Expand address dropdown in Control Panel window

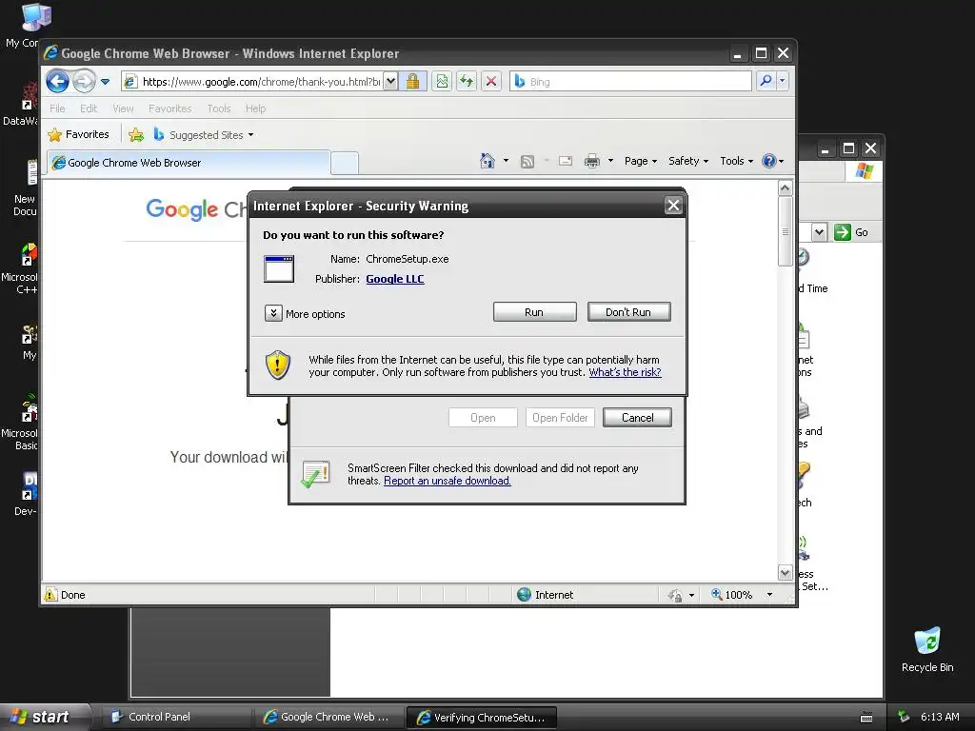(x=819, y=232)
